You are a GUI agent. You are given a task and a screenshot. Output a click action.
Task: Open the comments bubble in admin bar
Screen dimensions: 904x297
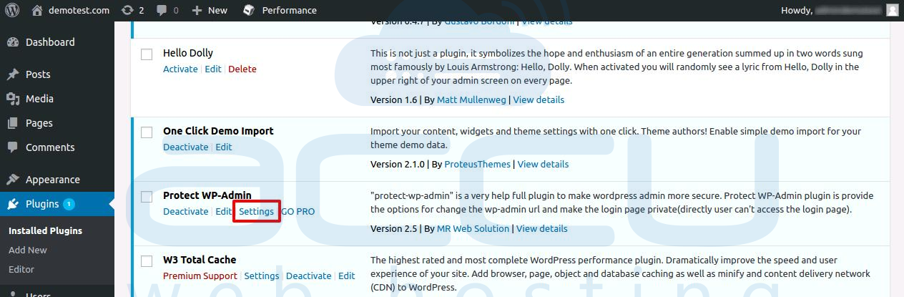167,10
